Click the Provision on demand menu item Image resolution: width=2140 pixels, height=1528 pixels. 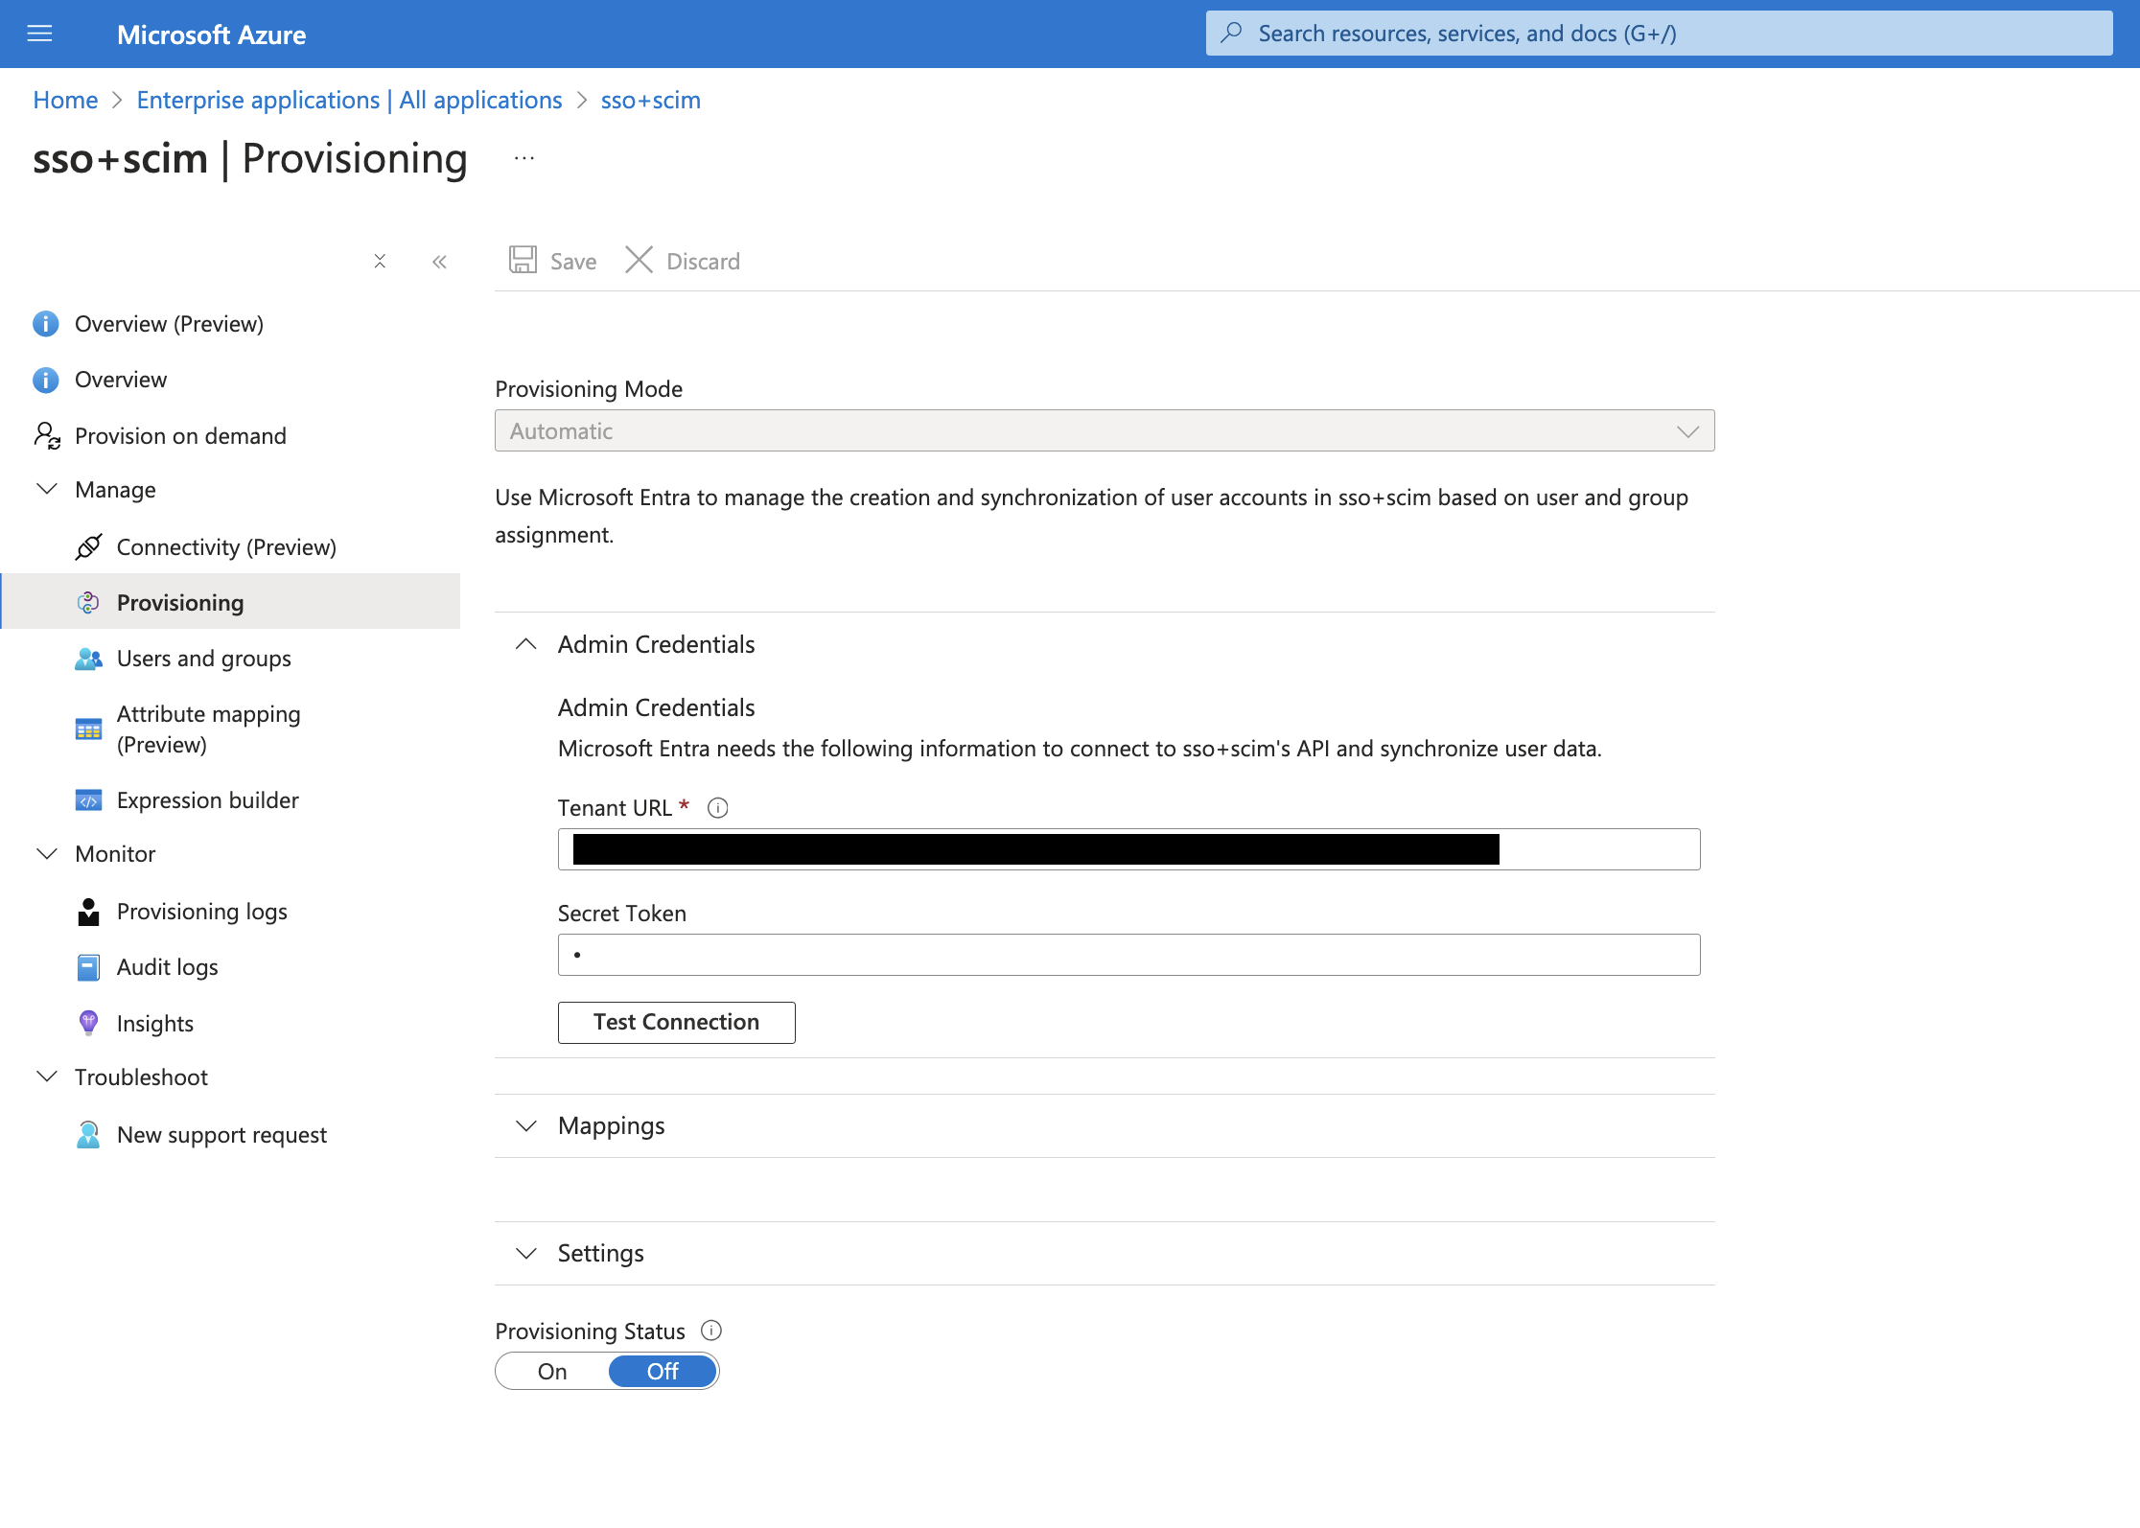point(180,435)
